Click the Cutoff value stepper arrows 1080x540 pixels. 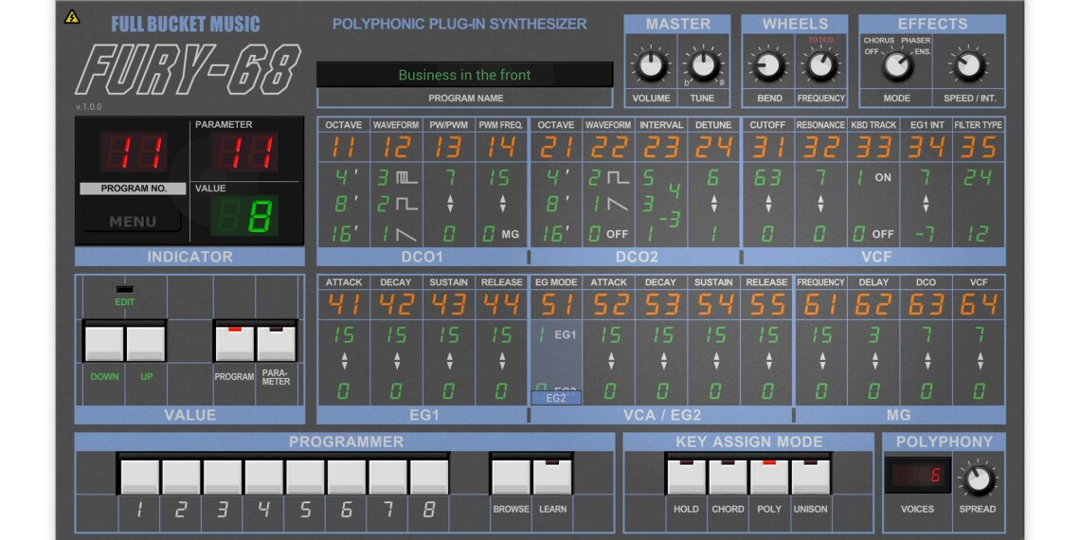(x=767, y=204)
